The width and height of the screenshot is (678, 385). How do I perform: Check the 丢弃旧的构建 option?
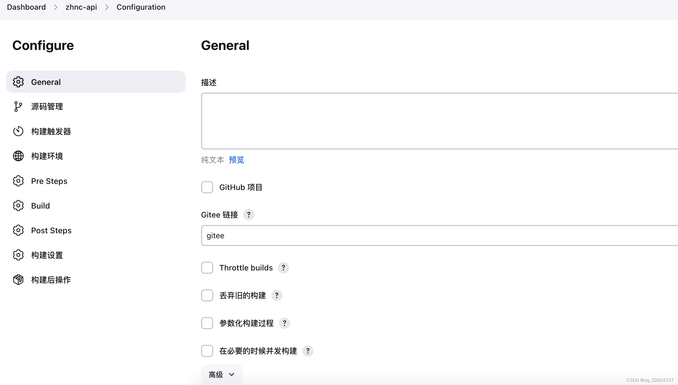pos(207,295)
